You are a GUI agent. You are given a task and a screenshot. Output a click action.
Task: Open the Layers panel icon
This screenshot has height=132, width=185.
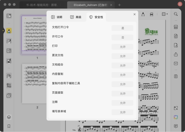tap(9, 117)
